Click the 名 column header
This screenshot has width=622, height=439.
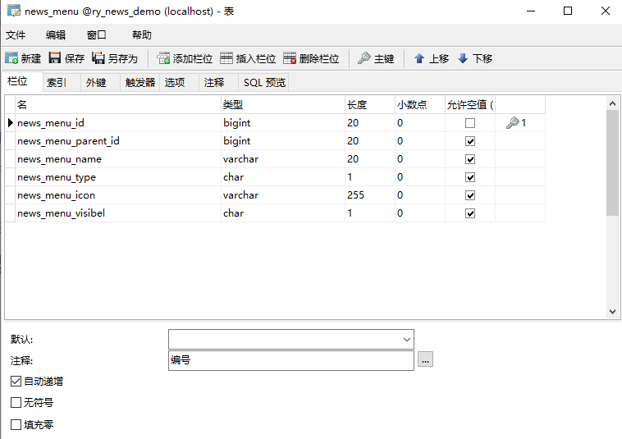tap(118, 105)
